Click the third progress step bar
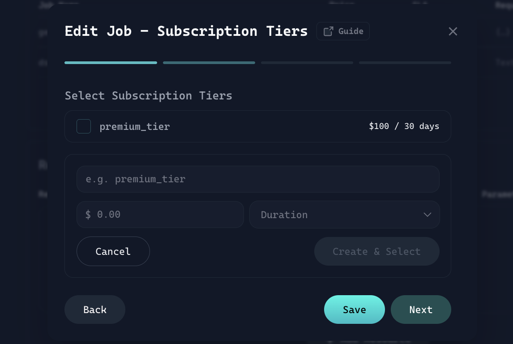Viewport: 513px width, 344px height. (307, 63)
